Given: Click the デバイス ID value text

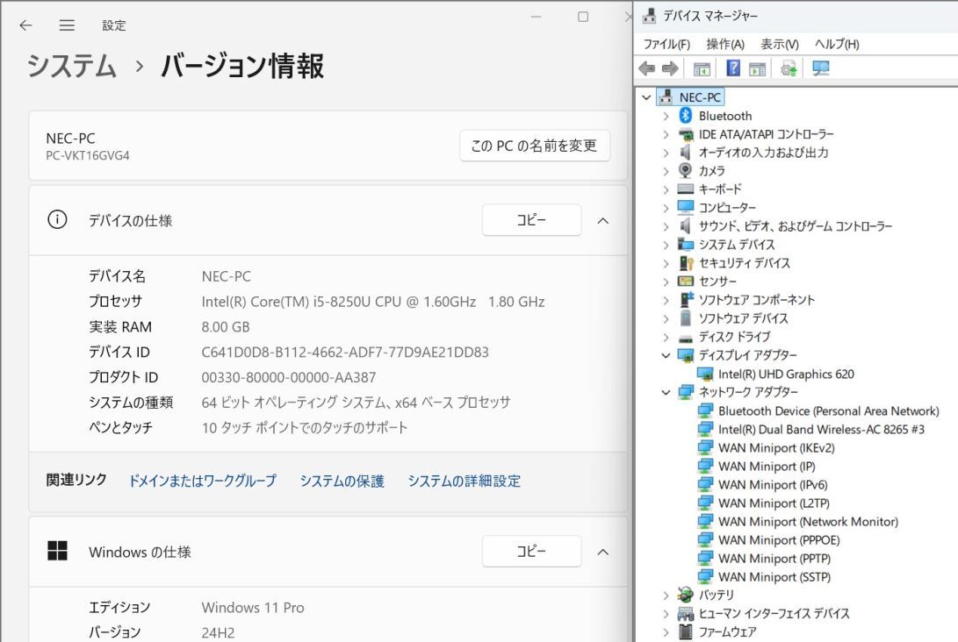Looking at the screenshot, I should click(x=345, y=352).
